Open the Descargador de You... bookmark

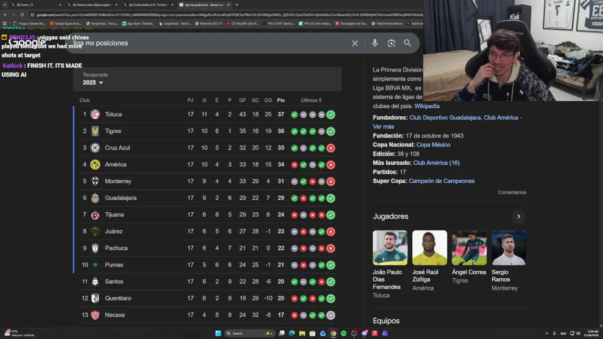click(351, 23)
